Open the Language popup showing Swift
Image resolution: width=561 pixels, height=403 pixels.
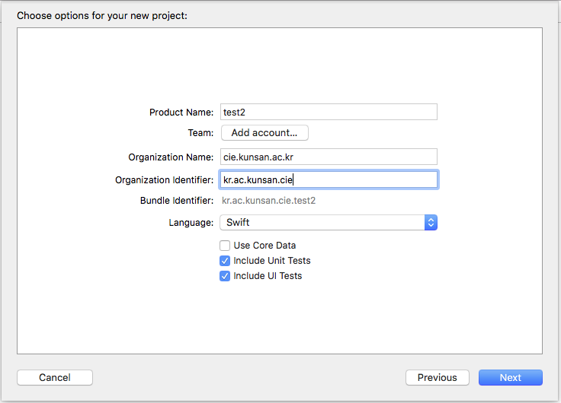pyautogui.click(x=322, y=223)
